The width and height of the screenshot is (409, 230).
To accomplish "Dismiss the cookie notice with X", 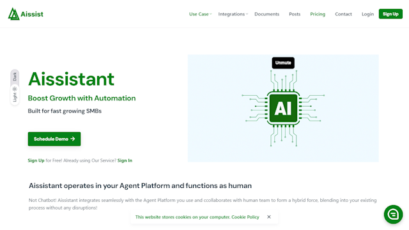I will (269, 217).
